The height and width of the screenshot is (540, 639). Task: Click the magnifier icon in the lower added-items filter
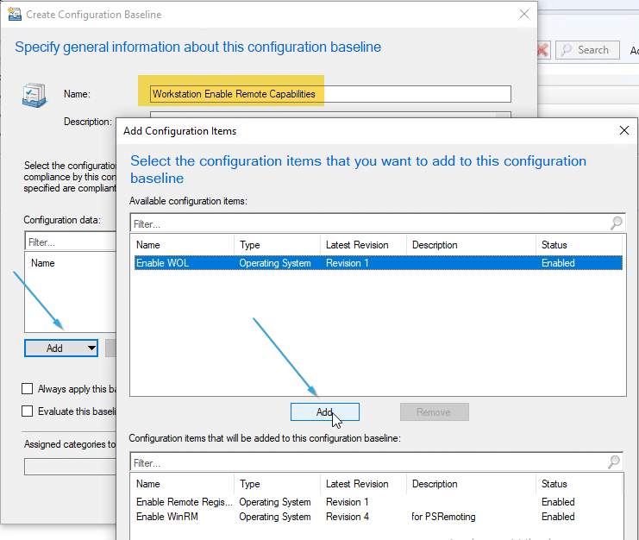click(616, 462)
